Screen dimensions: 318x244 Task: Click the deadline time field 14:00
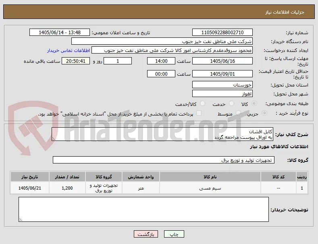161,61
